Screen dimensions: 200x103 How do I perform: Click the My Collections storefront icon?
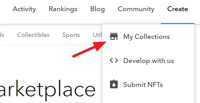point(114,36)
